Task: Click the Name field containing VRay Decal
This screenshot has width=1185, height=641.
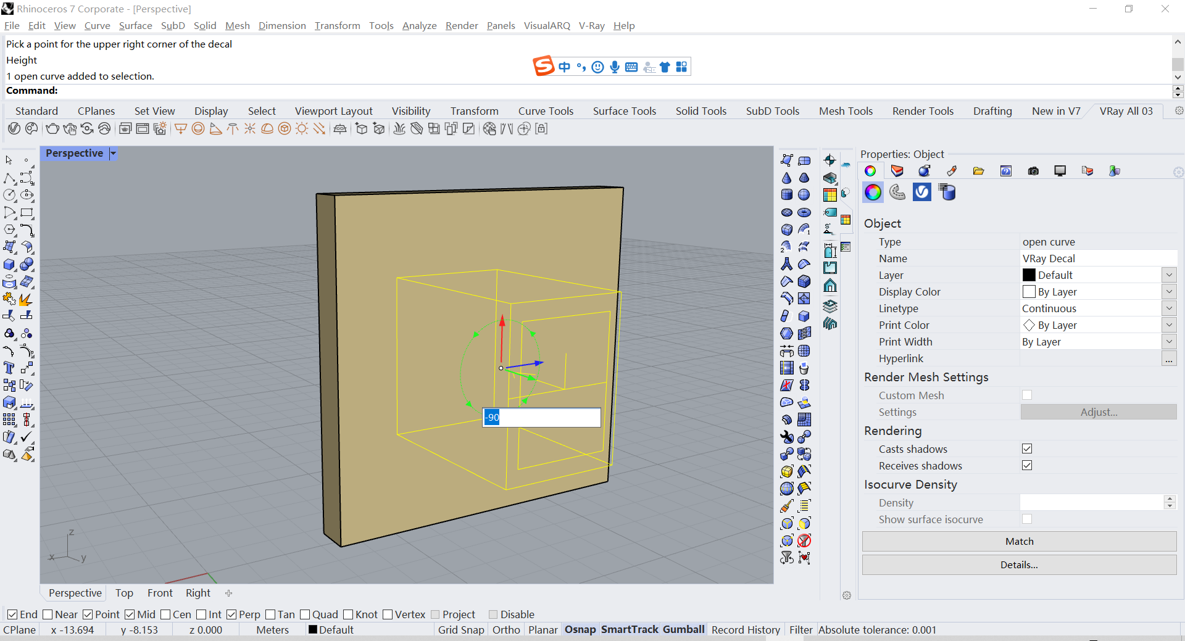Action: [1098, 258]
